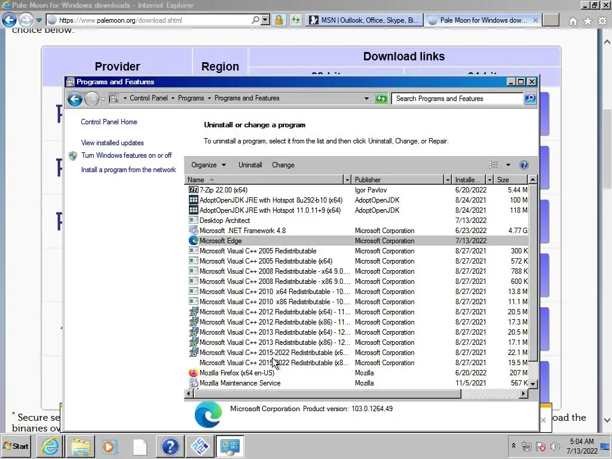Open the IE Favorites star icon

click(x=587, y=21)
